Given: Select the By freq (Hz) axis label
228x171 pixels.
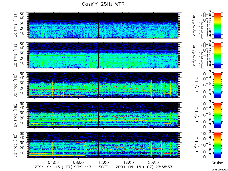Looking at the screenshot, I should (x=16, y=115).
